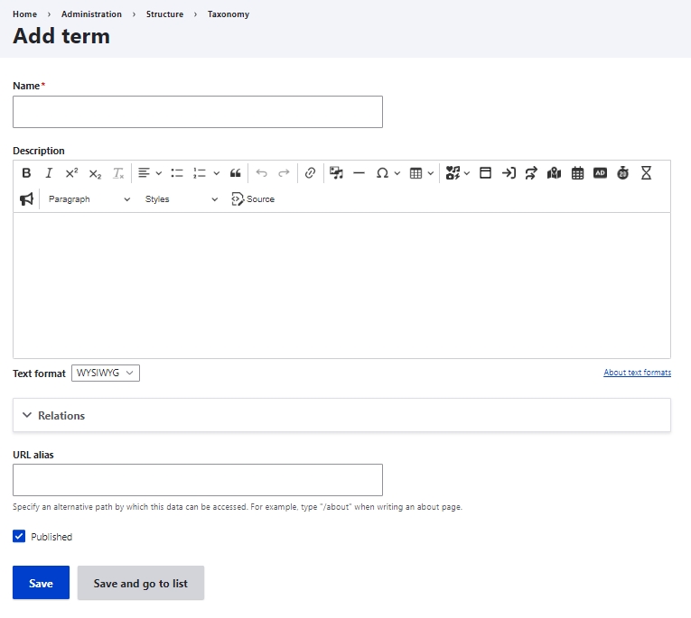
Task: Insert a block quote
Action: coord(236,173)
